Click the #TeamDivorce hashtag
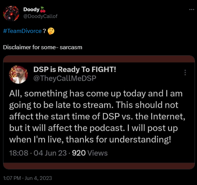197x185 pixels. point(22,31)
